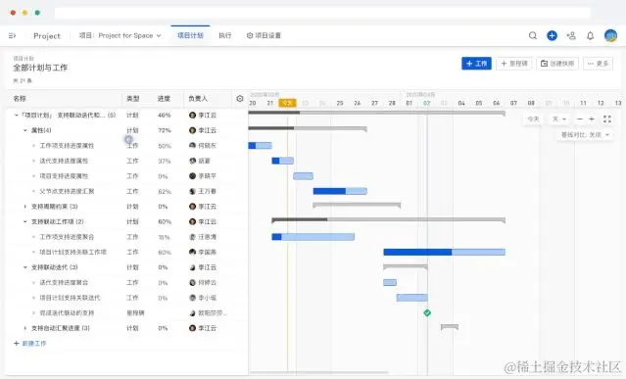
Task: Zoom in the Gantt with plus icon
Action: click(x=592, y=118)
